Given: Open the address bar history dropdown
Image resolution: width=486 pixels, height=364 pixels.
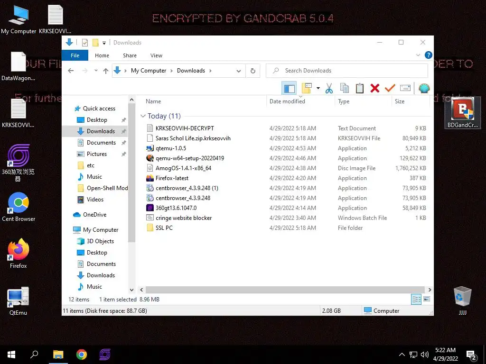Looking at the screenshot, I should tap(239, 71).
